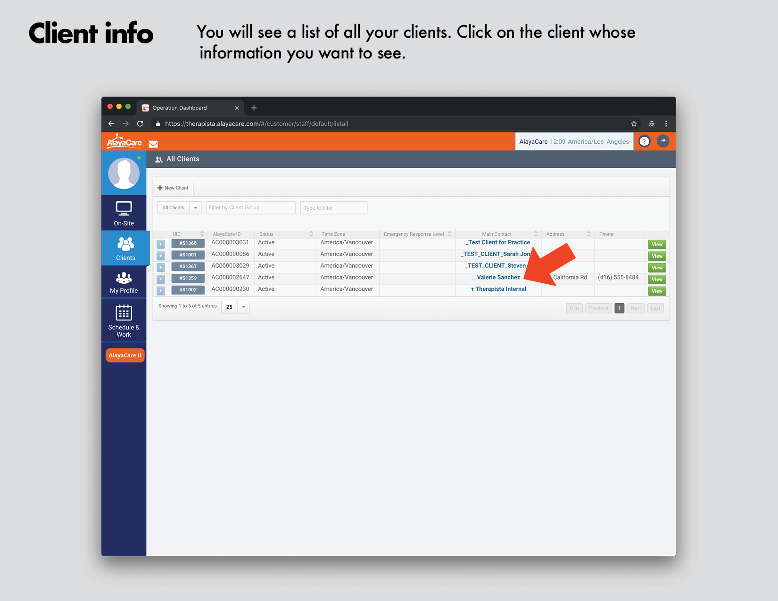Click View for Therapista Internal row
This screenshot has height=601, width=778.
[657, 291]
